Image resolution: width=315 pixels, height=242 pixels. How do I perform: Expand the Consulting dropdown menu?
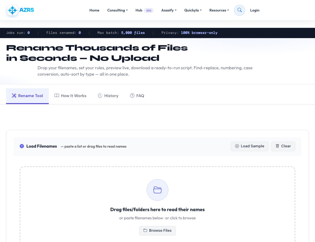[x=117, y=10]
